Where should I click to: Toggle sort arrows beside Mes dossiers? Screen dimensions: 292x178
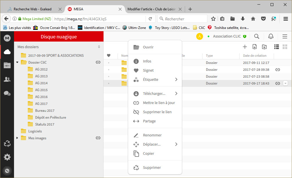99,47
